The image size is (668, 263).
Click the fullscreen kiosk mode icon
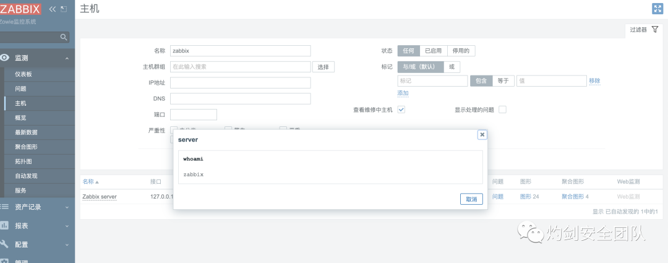click(657, 9)
